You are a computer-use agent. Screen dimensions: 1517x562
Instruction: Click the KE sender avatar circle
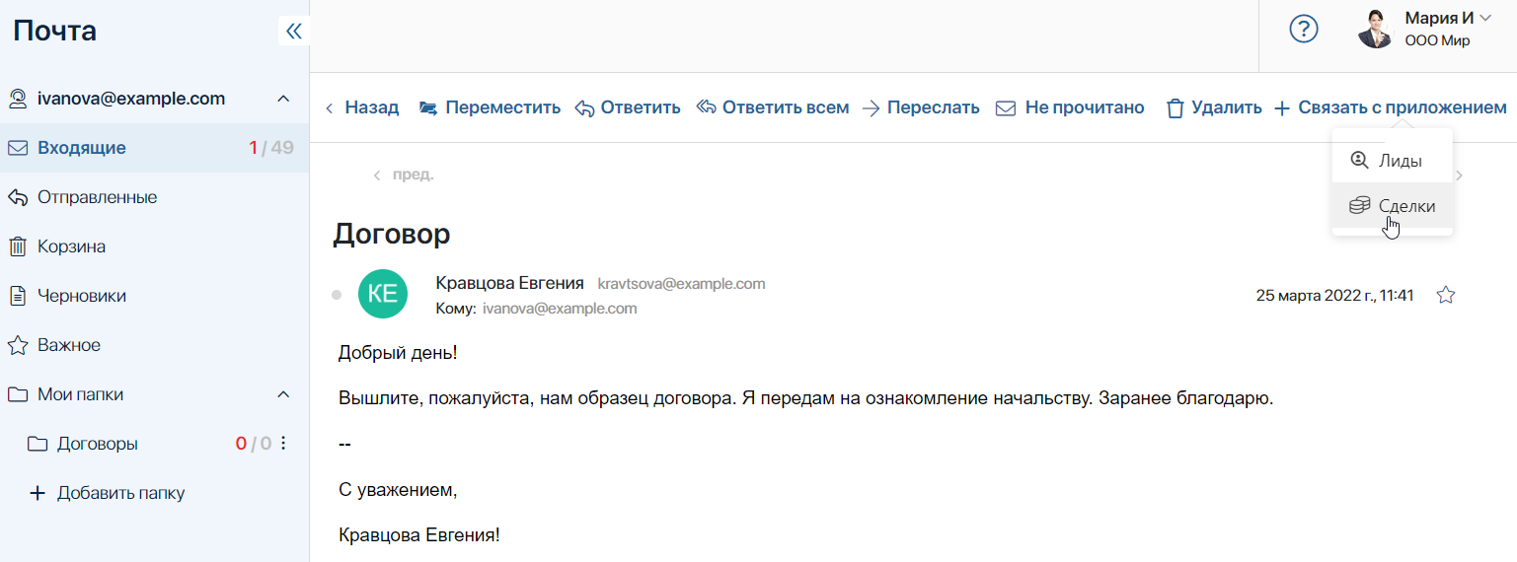383,294
